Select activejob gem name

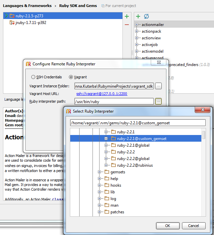(x=150, y=45)
